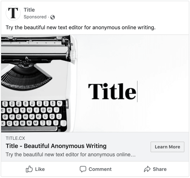Click the typewriter type-bar basket in image

(x=26, y=77)
